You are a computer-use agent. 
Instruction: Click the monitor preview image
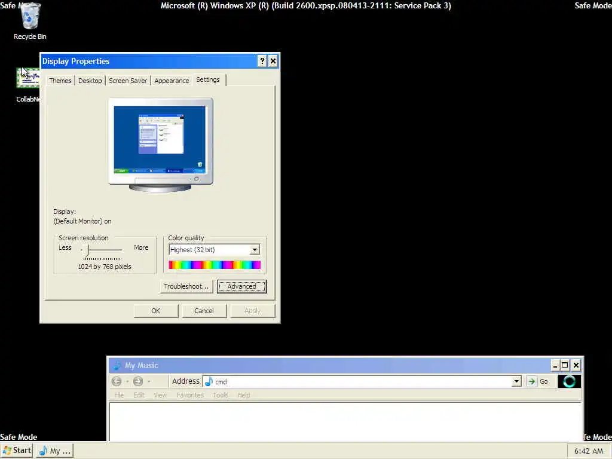click(x=160, y=145)
